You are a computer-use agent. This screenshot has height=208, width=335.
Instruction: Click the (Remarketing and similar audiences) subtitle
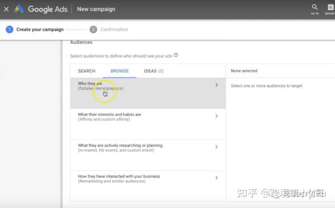click(112, 181)
